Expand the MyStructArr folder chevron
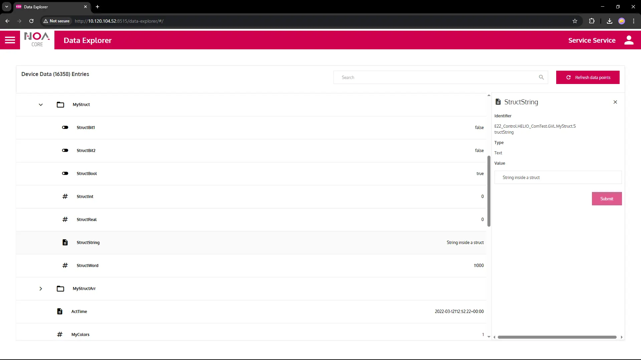The width and height of the screenshot is (641, 360). point(41,289)
